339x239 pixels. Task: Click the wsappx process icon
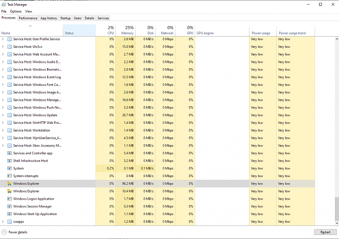9,221
